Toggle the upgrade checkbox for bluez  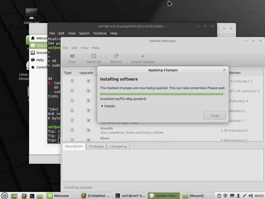(89, 140)
